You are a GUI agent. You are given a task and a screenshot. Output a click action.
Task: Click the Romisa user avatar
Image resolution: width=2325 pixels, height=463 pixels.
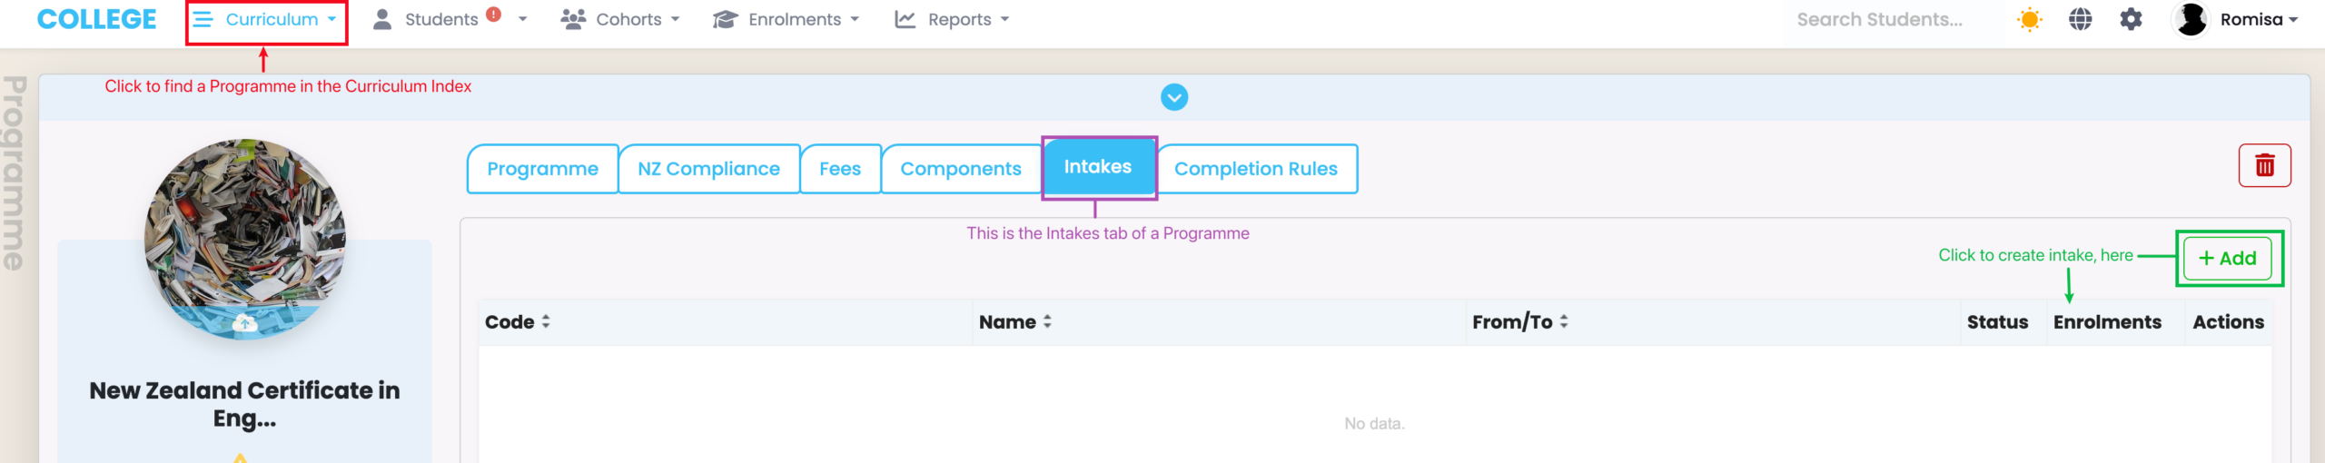2191,20
